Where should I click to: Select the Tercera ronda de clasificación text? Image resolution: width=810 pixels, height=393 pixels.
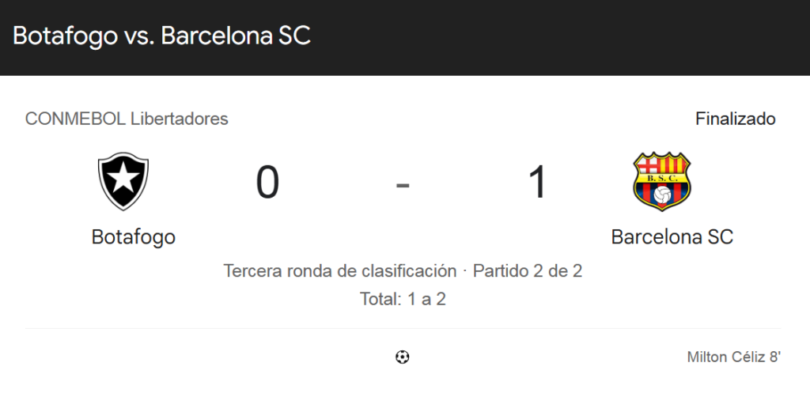click(340, 271)
